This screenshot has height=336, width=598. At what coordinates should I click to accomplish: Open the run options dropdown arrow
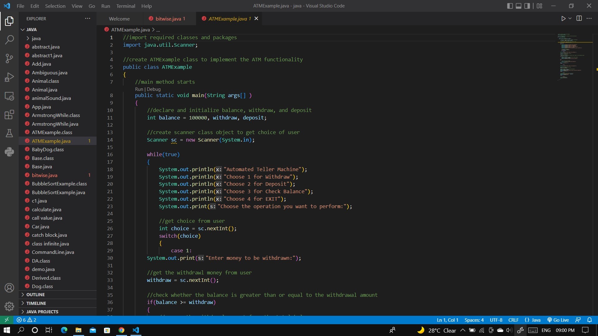(x=570, y=19)
